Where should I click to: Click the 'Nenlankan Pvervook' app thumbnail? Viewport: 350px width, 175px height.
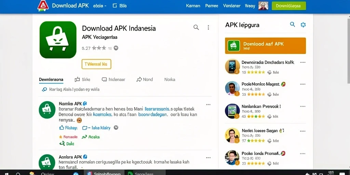point(232,111)
